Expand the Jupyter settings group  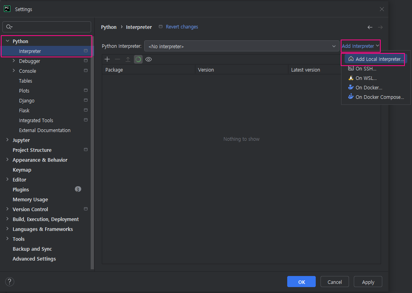click(8, 140)
